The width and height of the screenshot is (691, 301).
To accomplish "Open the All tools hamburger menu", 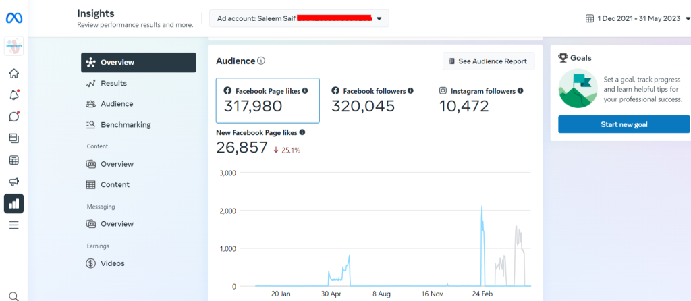I will click(13, 225).
